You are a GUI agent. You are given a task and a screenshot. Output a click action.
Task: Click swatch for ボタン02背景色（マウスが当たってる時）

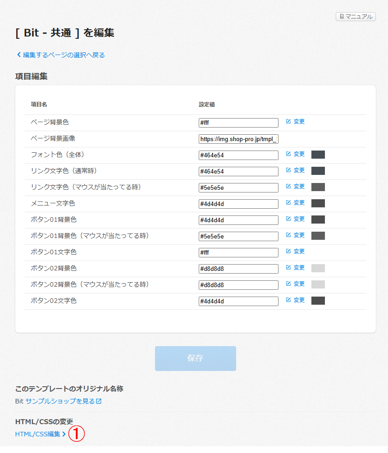tap(318, 284)
